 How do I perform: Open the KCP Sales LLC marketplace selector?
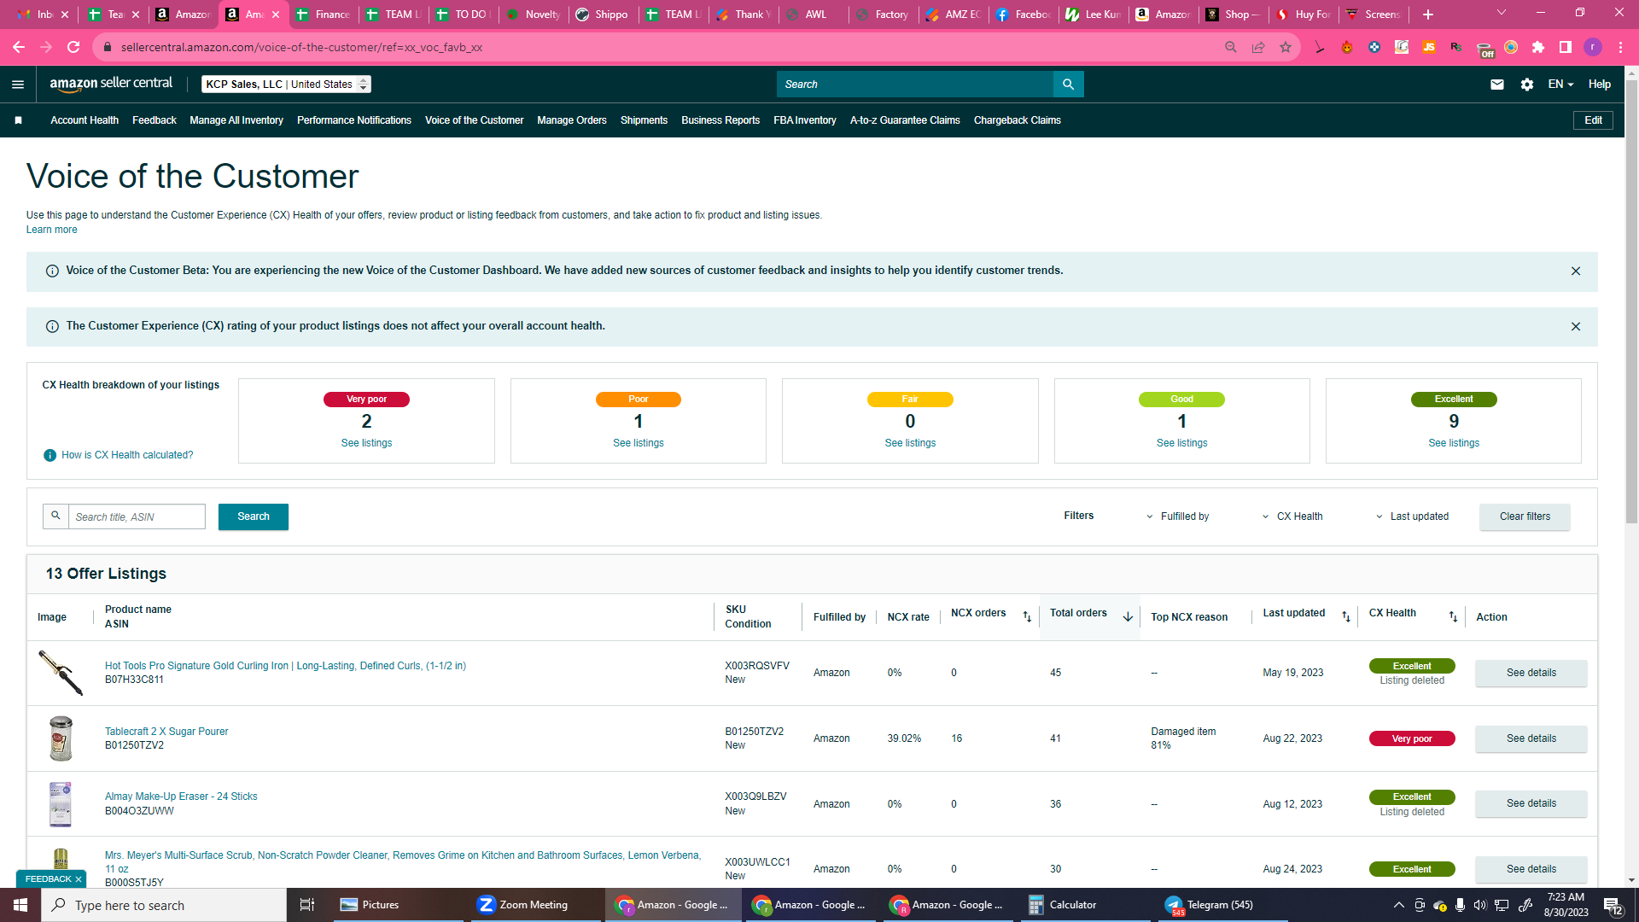tap(286, 84)
